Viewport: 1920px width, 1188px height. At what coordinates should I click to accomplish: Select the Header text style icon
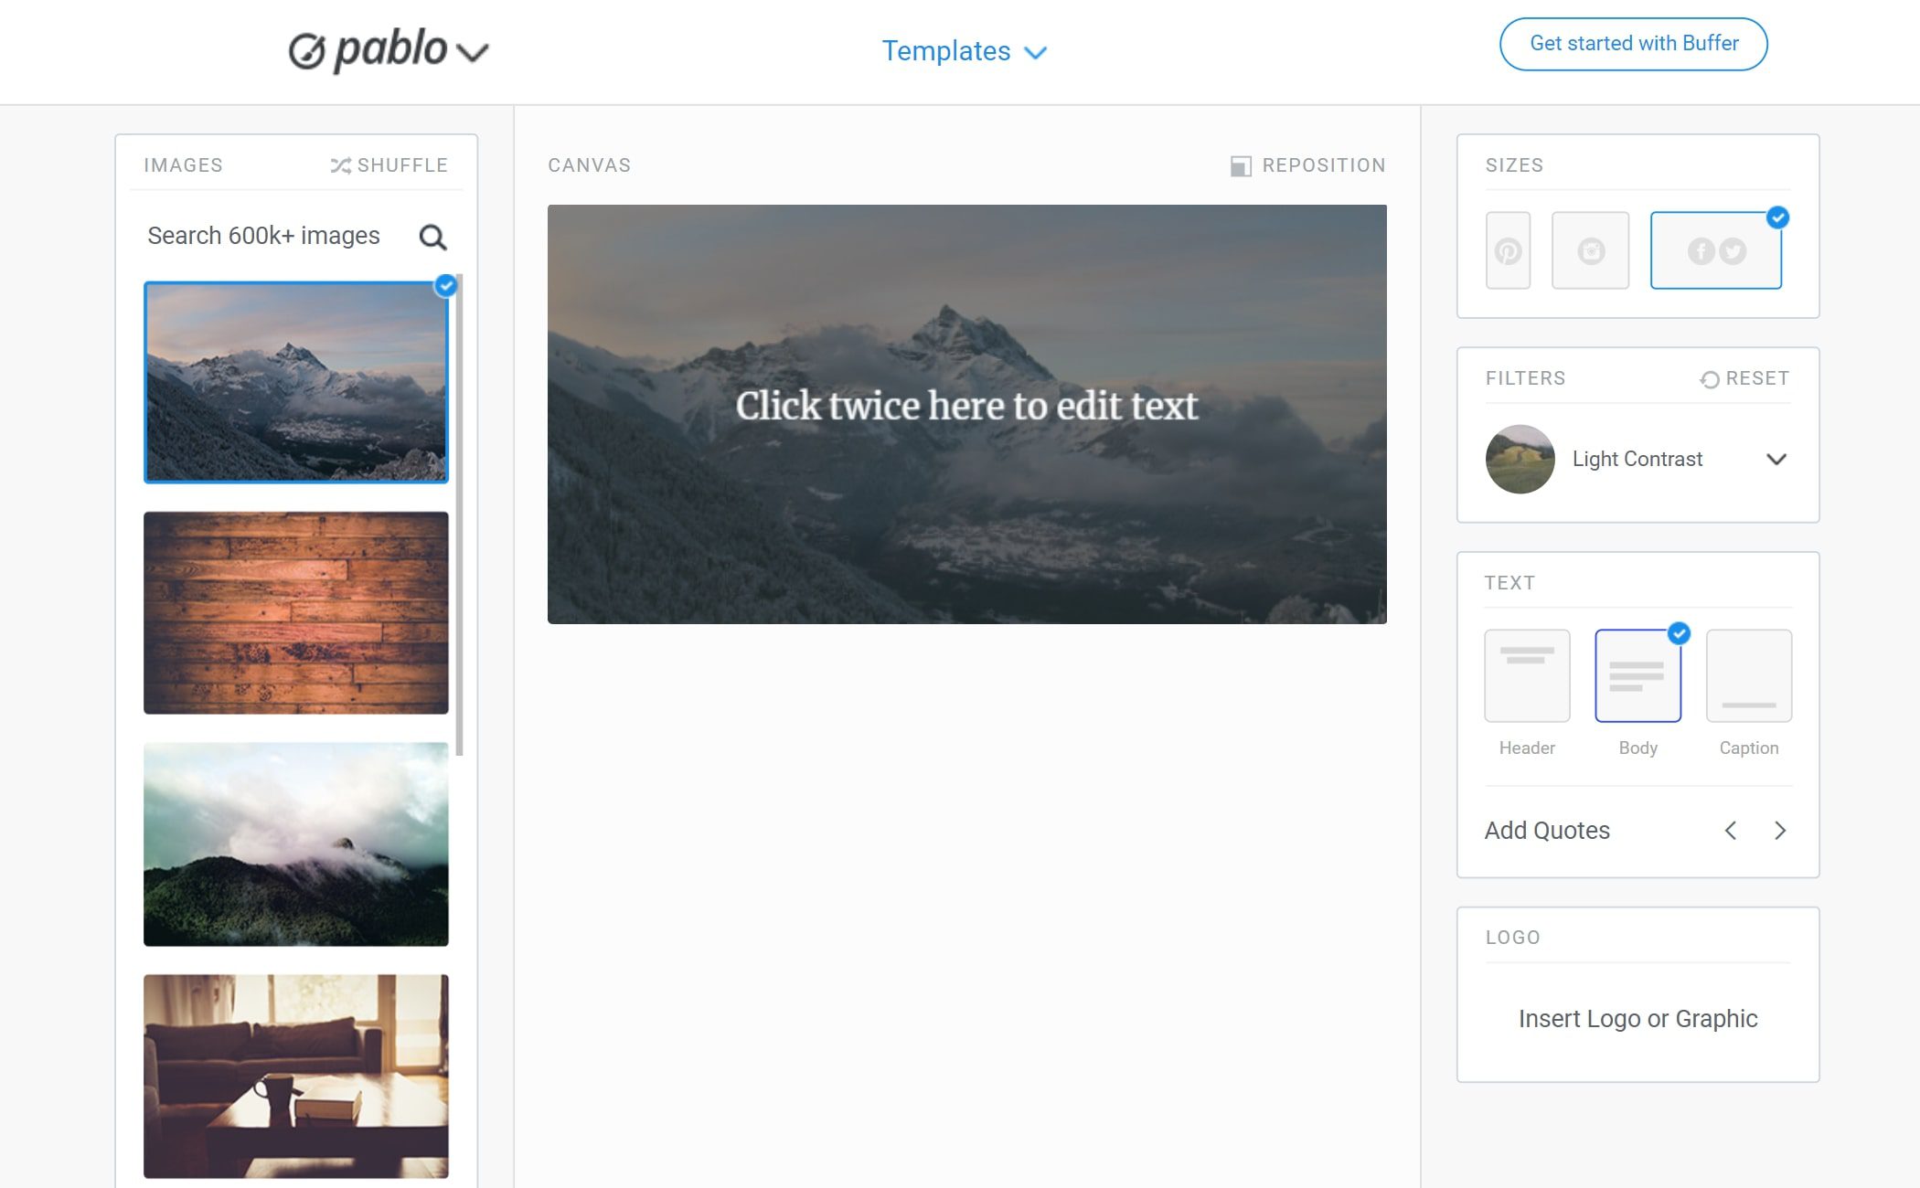[1527, 674]
